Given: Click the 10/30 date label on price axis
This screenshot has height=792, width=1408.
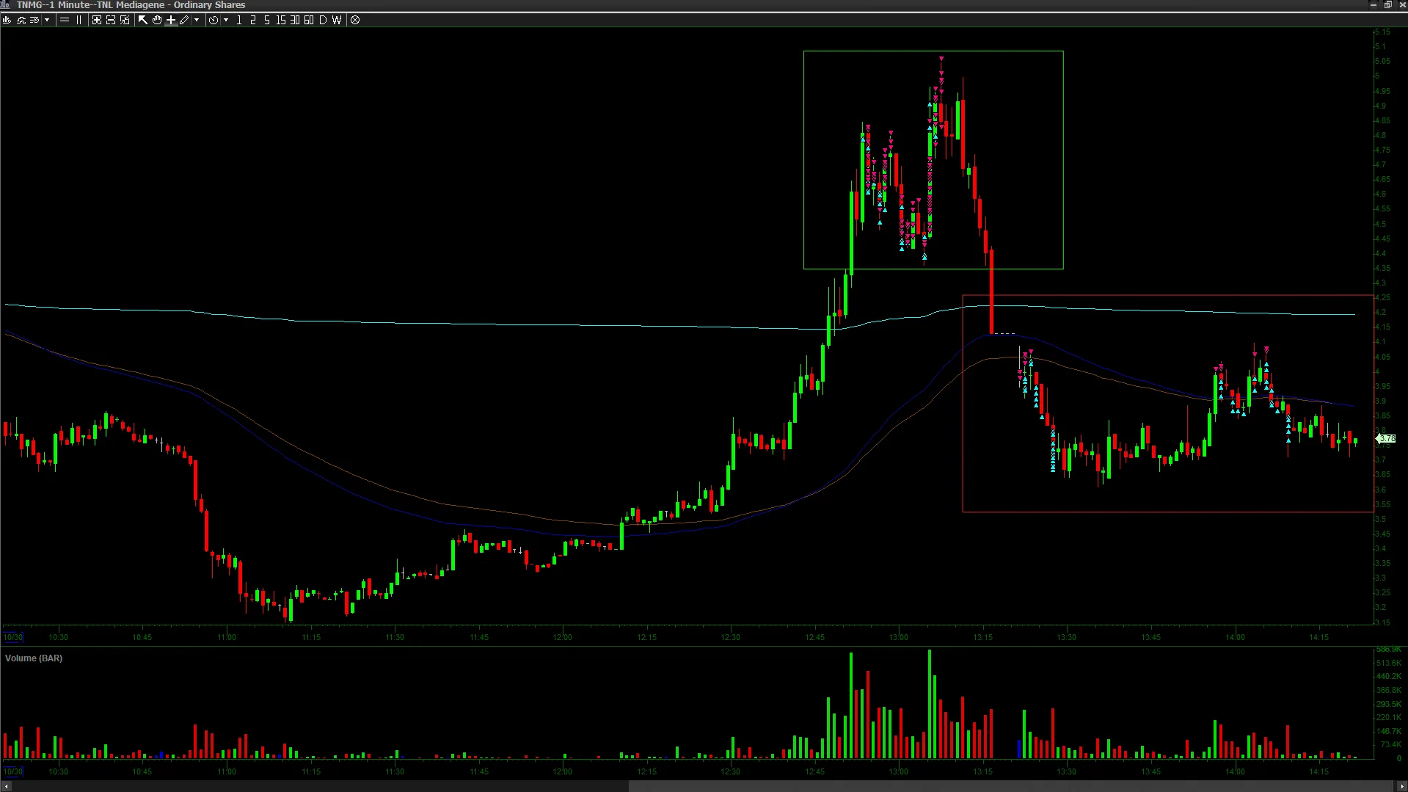Looking at the screenshot, I should [x=13, y=637].
